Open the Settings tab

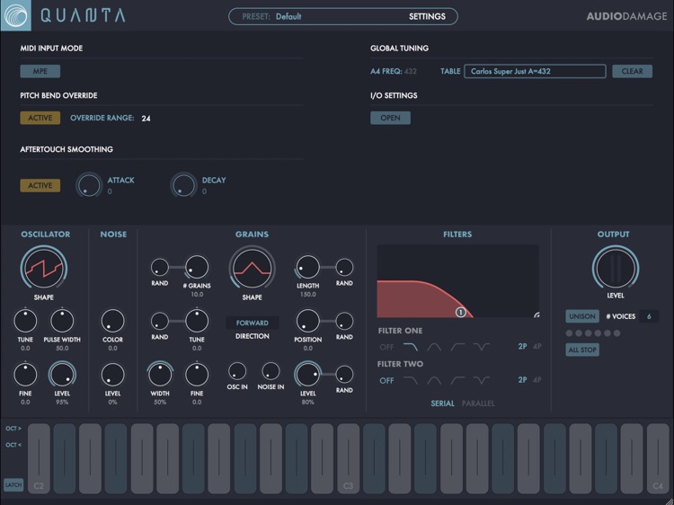pos(427,17)
